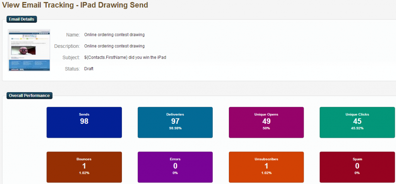Click the 50% unique open rate
The height and width of the screenshot is (184, 396).
[x=266, y=128]
